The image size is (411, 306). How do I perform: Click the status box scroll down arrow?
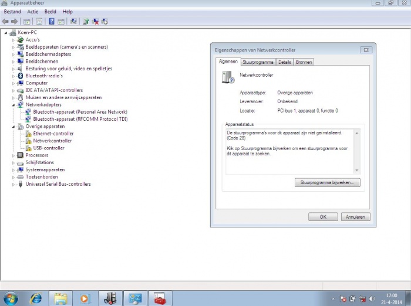[x=357, y=171]
